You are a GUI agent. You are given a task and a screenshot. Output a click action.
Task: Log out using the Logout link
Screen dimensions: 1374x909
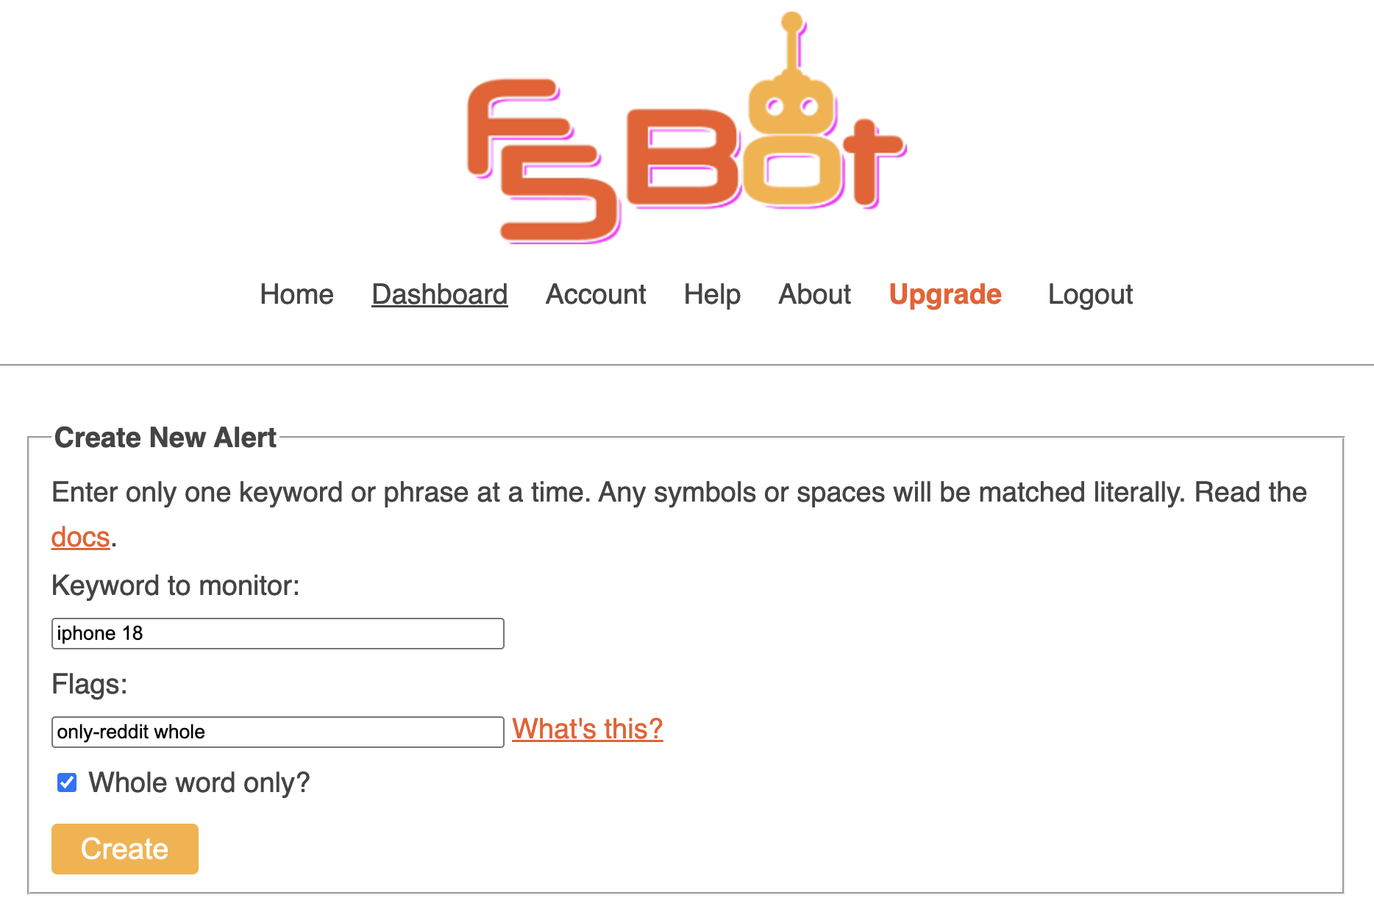click(1089, 294)
